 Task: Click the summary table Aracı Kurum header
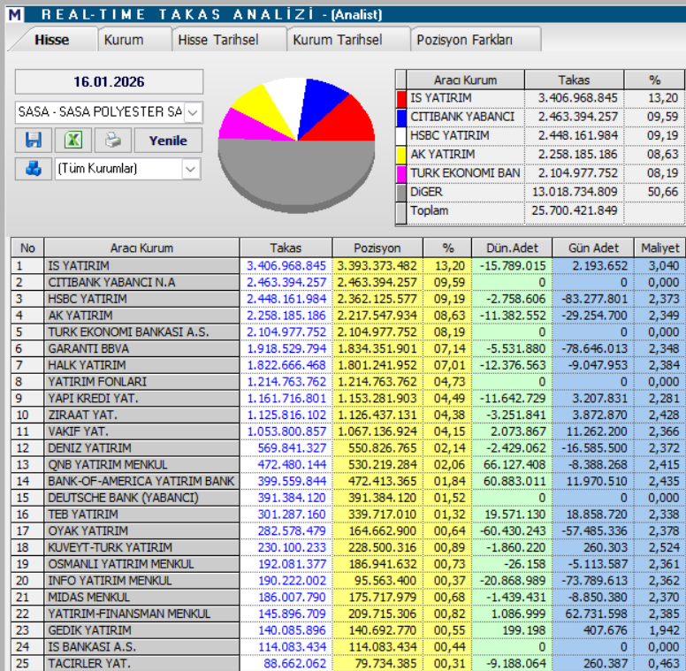[465, 80]
